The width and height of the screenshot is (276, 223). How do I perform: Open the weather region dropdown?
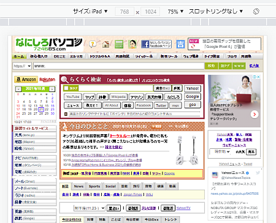pyautogui.click(x=220, y=151)
